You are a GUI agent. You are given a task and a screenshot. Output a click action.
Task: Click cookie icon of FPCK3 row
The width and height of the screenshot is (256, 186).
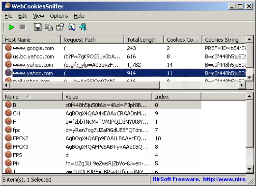(8, 146)
